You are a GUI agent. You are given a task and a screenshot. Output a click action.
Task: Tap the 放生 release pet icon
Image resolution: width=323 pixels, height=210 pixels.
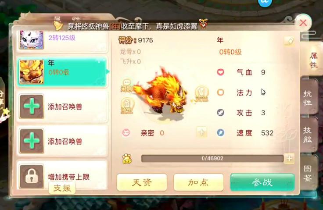127,106
